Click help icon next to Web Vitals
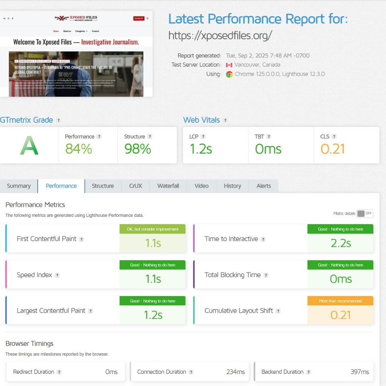Image resolution: width=386 pixels, height=386 pixels. 225,121
